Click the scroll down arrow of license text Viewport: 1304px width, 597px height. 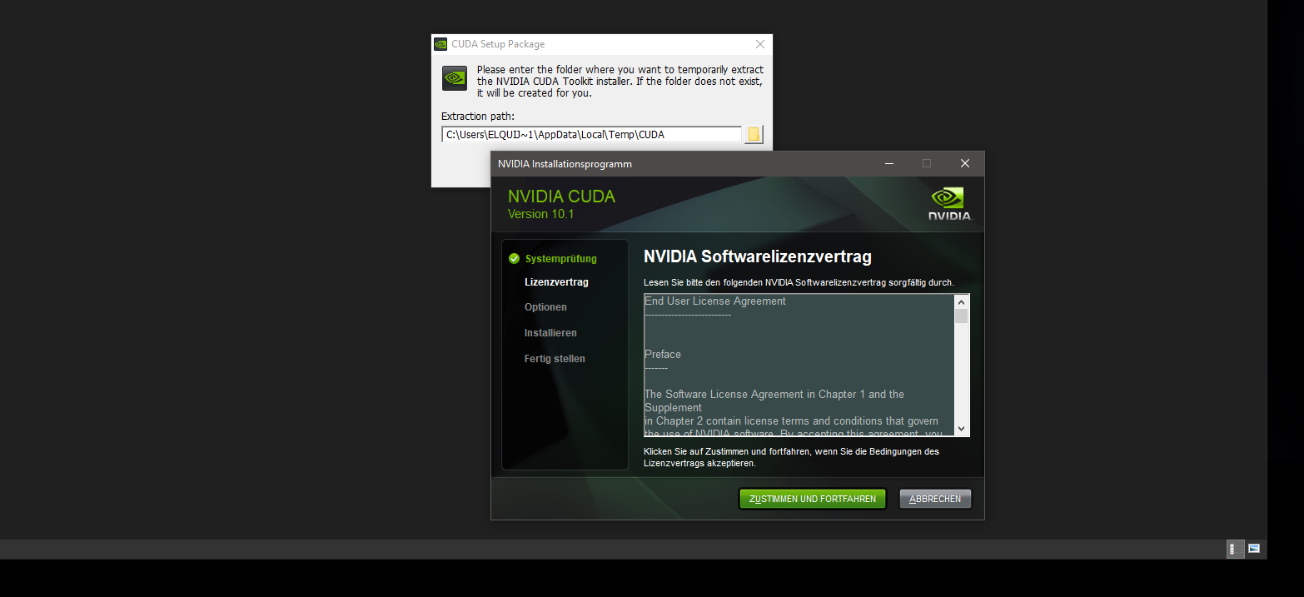tap(961, 429)
